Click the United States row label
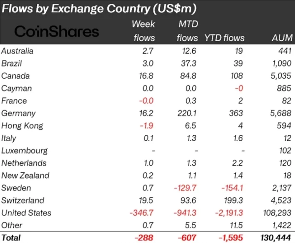The width and height of the screenshot is (295, 243). click(x=26, y=213)
